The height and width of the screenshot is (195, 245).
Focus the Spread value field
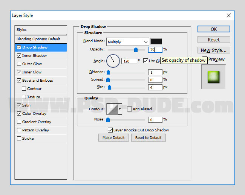(x=155, y=80)
